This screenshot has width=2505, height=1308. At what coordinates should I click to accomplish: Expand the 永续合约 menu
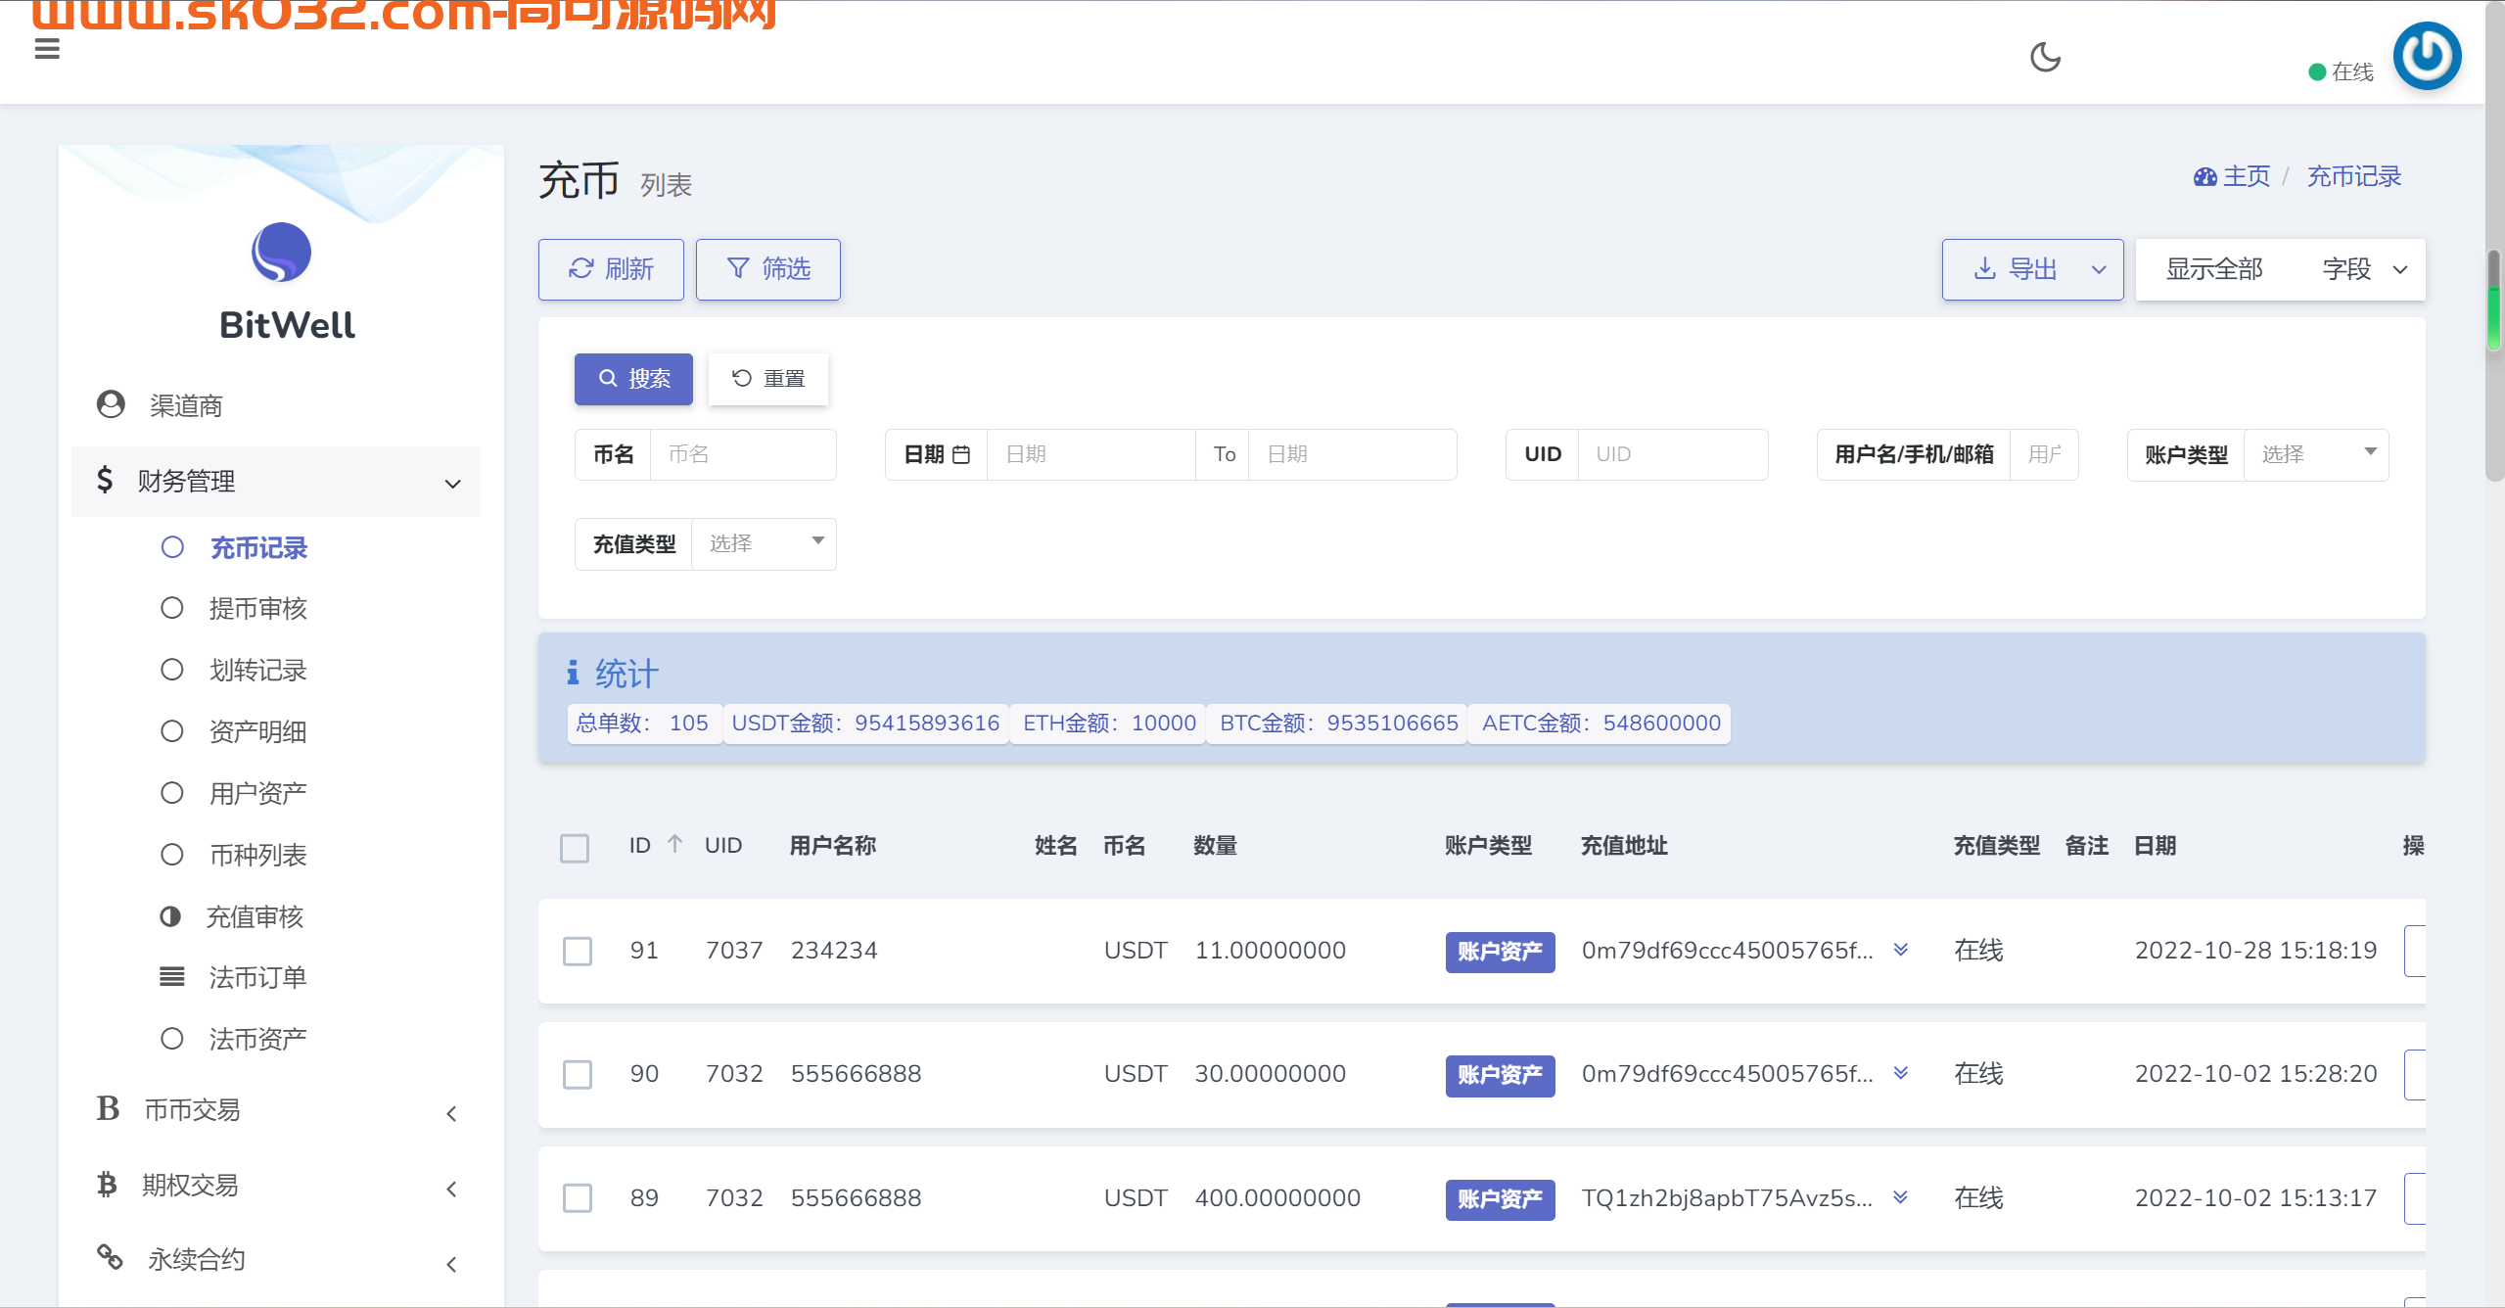pos(276,1260)
